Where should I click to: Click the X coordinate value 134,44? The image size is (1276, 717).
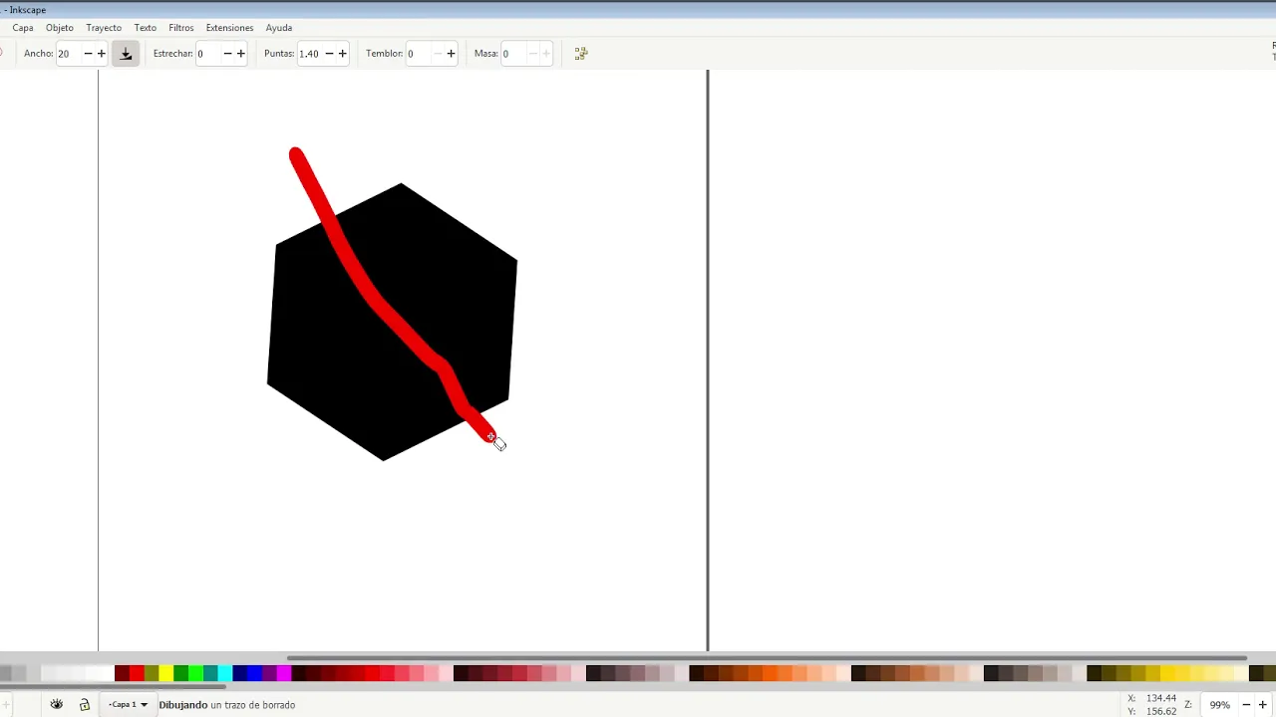[1162, 699]
